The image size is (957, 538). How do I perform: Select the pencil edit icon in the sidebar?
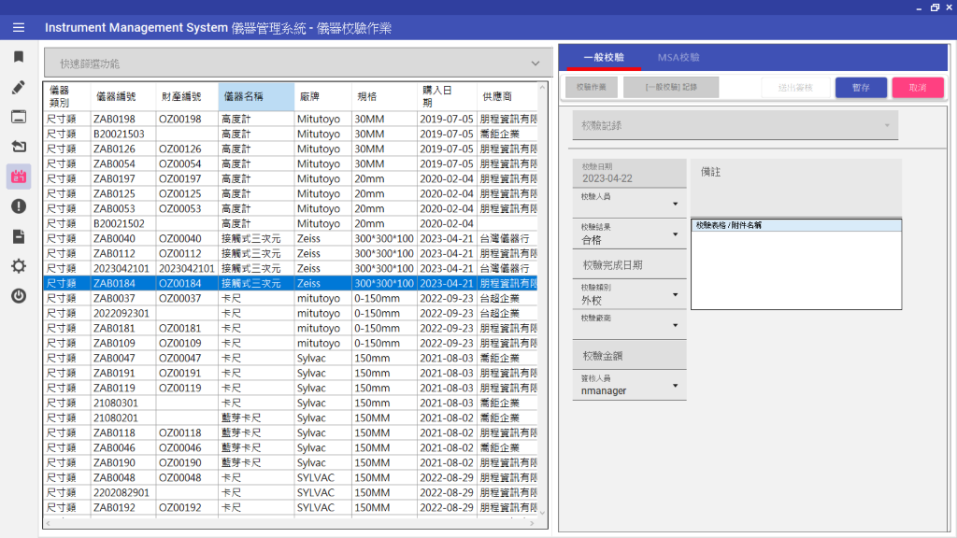click(x=18, y=87)
